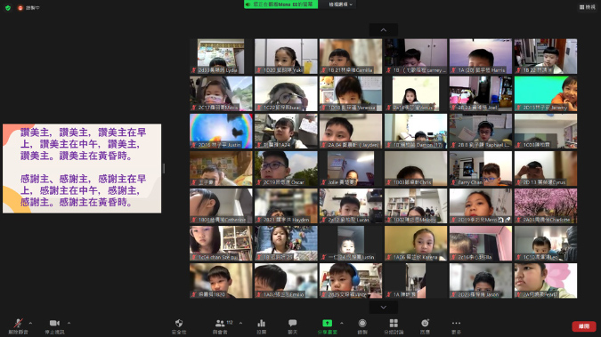Expand share screen options arrow

[342, 323]
